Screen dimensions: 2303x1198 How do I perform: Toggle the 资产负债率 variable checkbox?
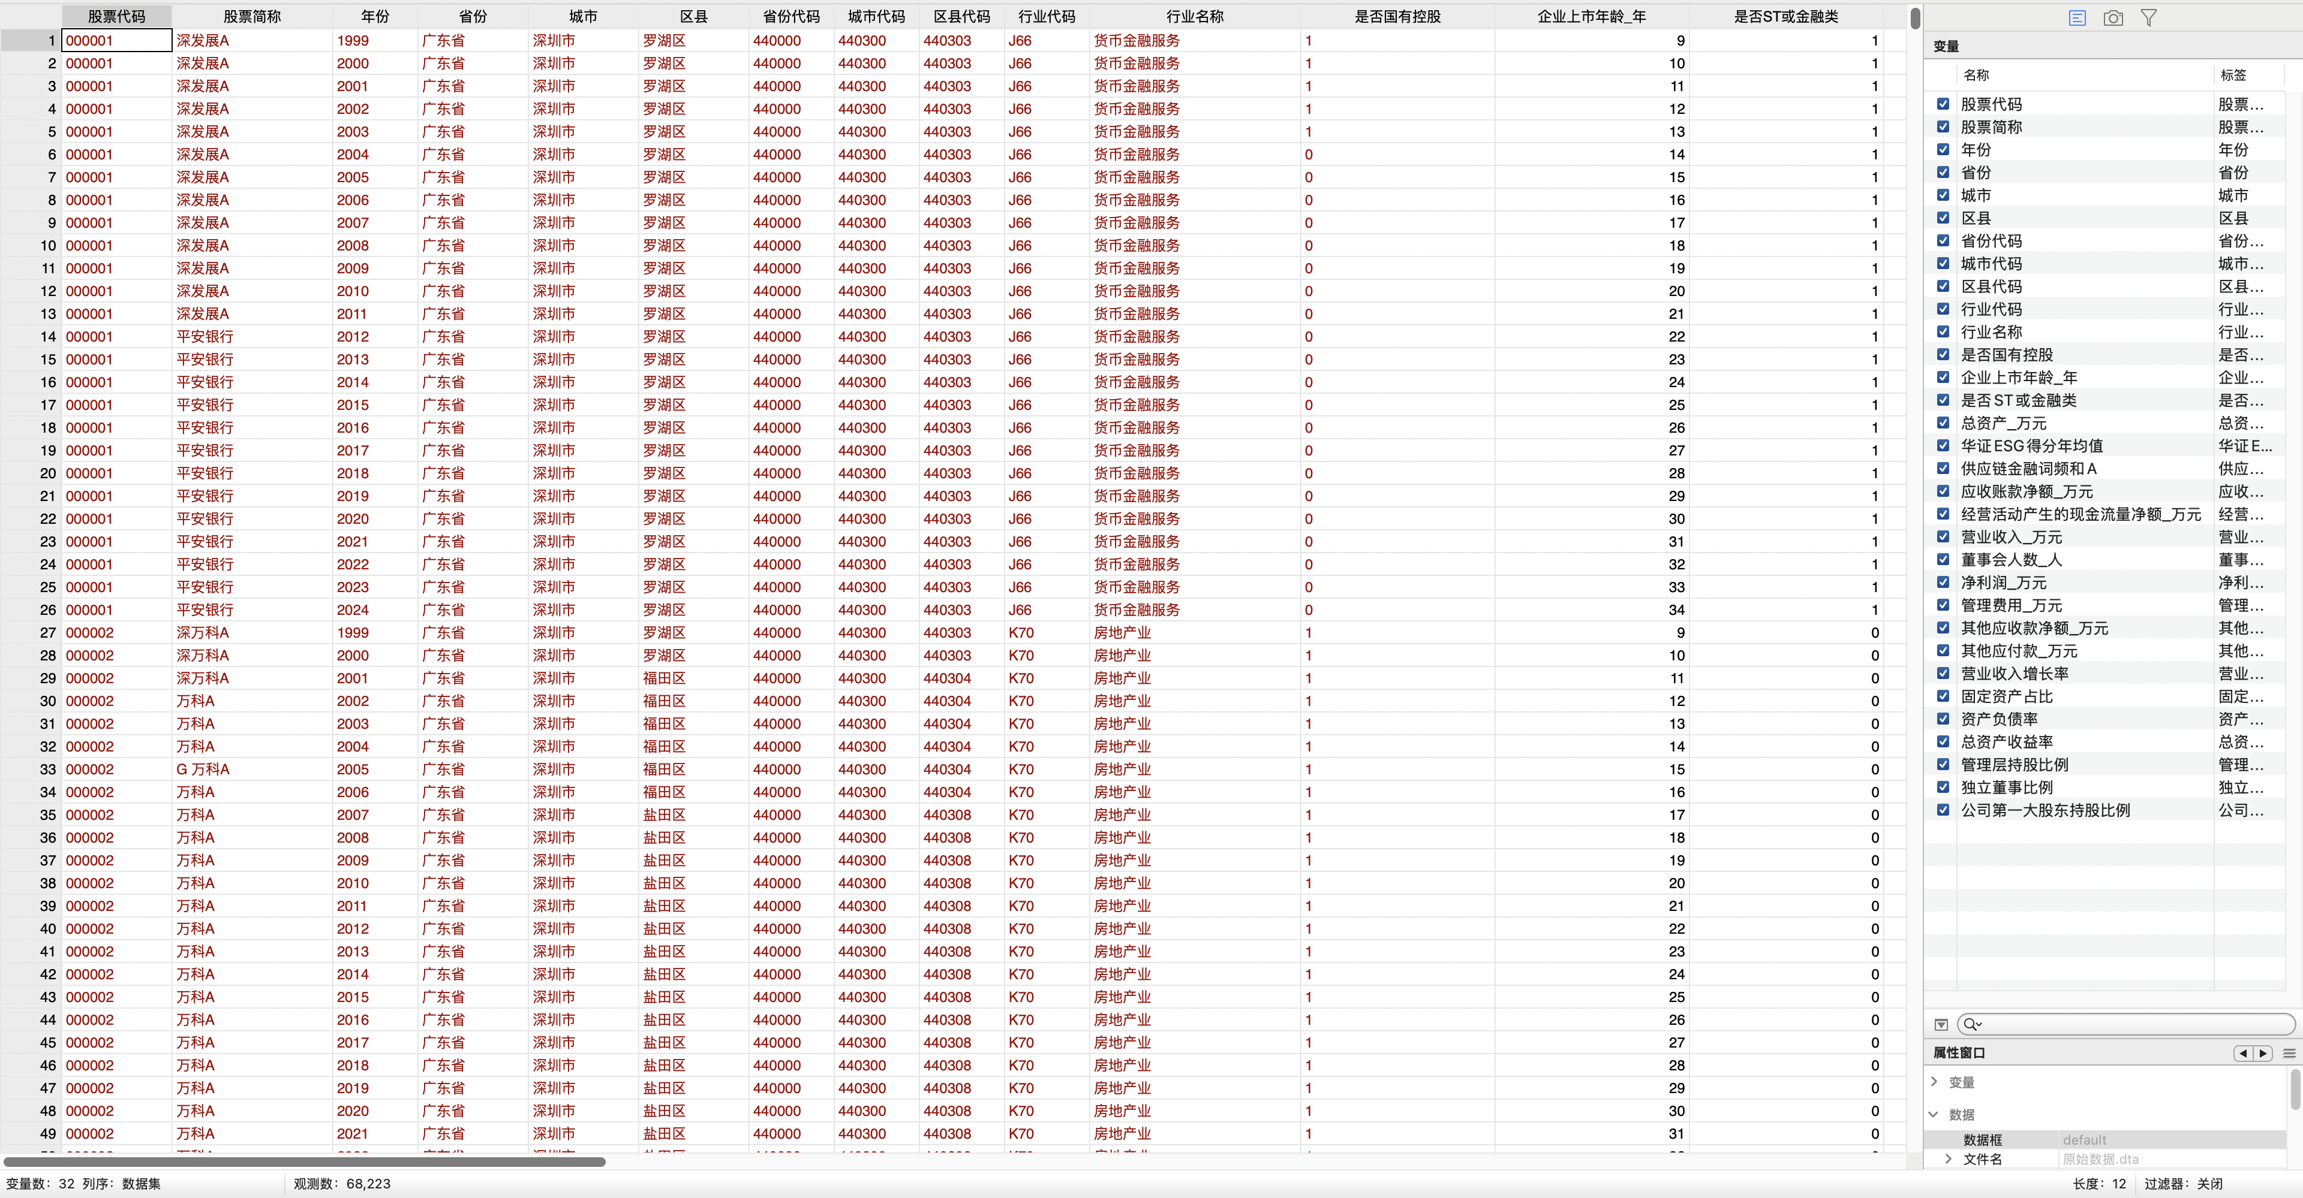[x=1943, y=719]
